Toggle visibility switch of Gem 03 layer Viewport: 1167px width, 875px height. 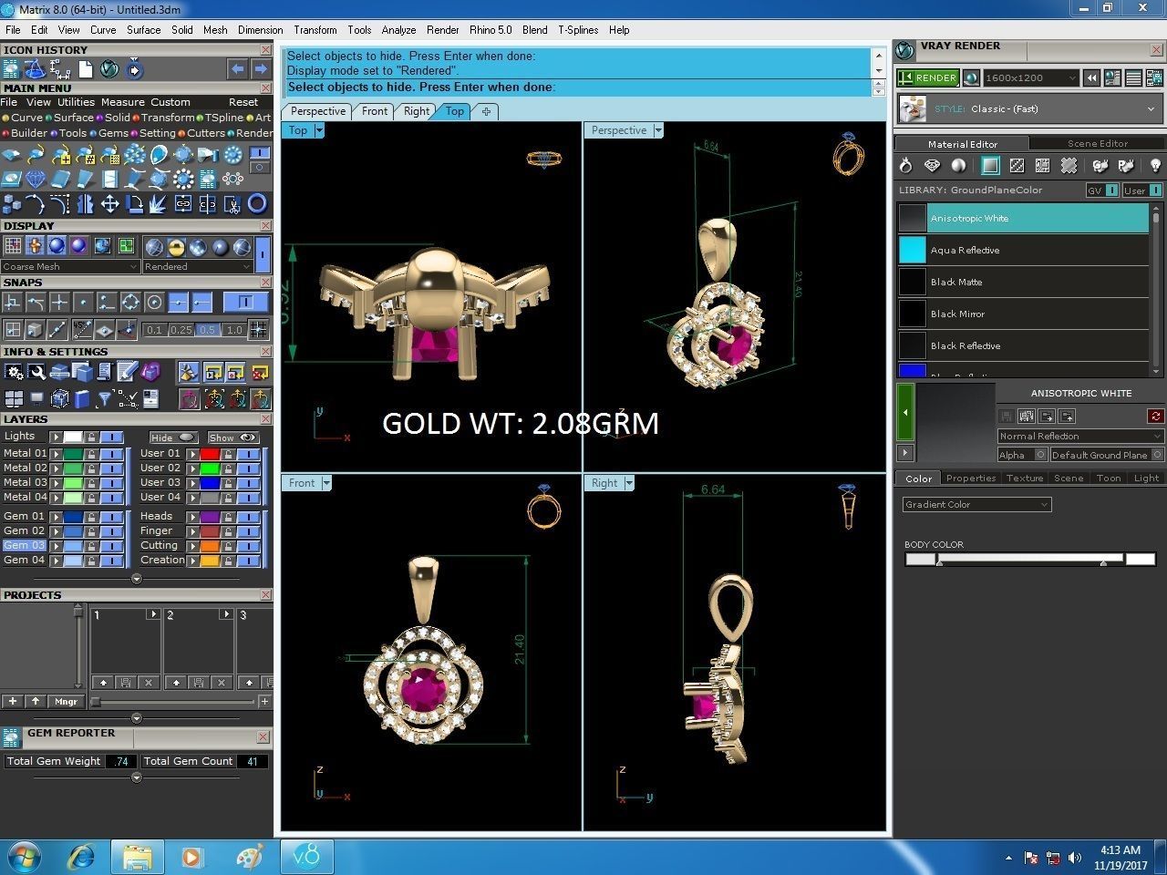tap(111, 545)
